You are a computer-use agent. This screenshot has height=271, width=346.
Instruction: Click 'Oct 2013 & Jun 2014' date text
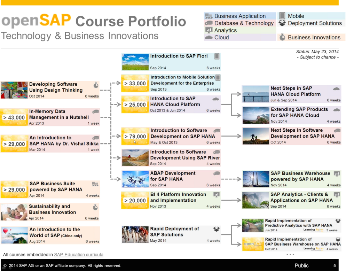(167, 110)
